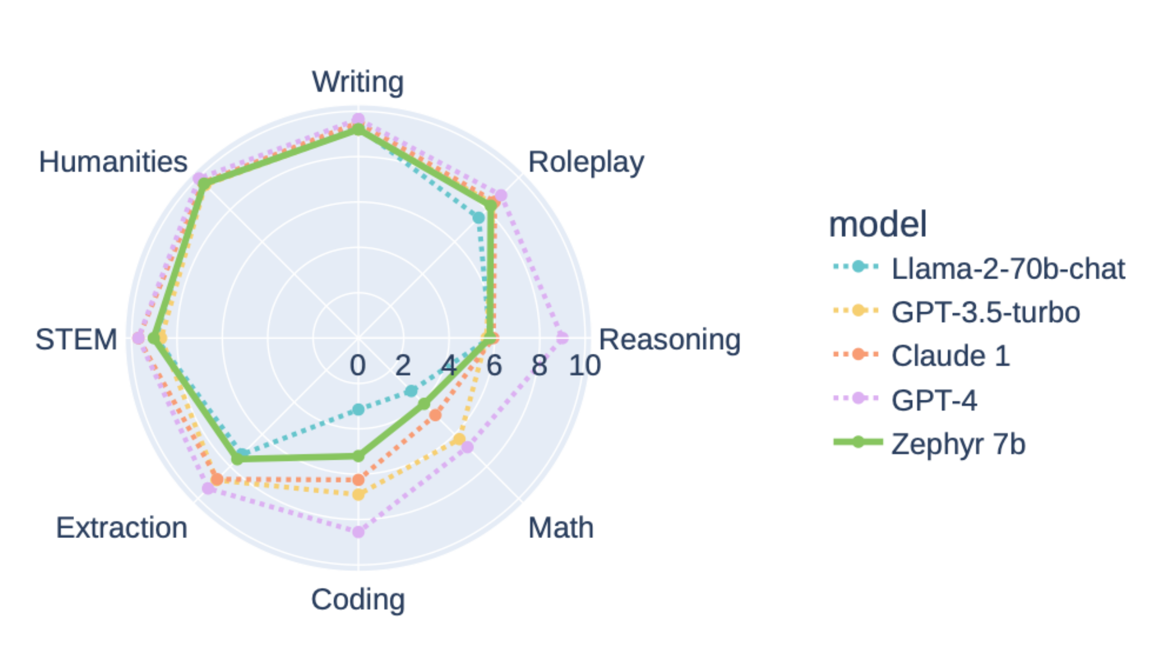The height and width of the screenshot is (669, 1149).
Task: Click the radial tick label 10
Action: pos(584,365)
